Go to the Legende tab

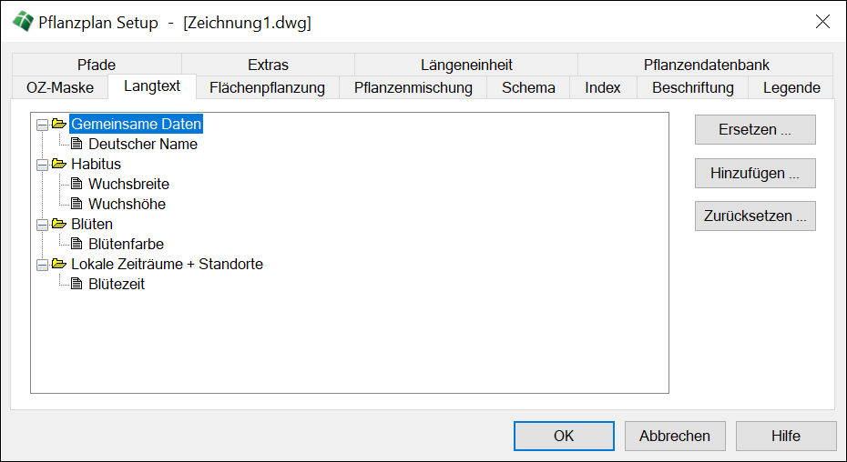[791, 87]
